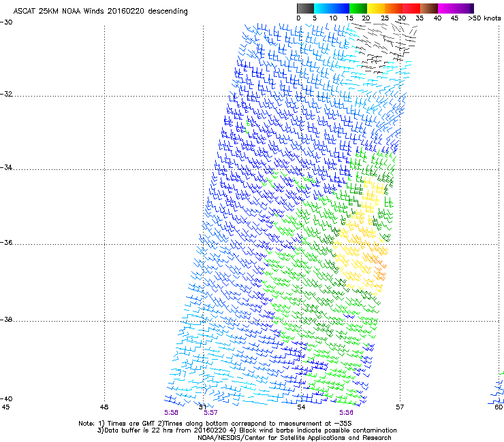Click the color bar label '35'
Screen dimensions: 504x442
coord(420,18)
